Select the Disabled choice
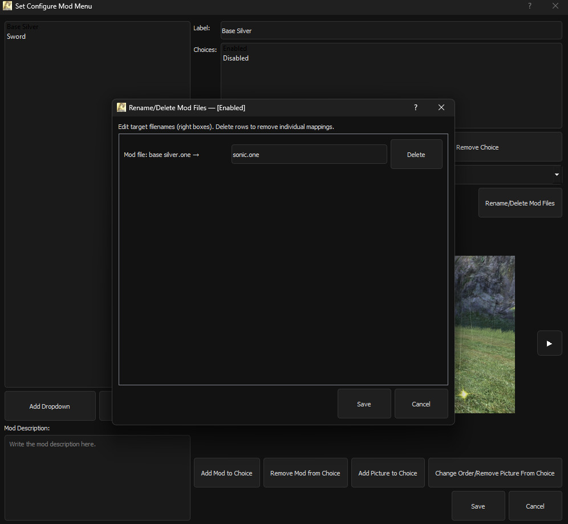Viewport: 568px width, 524px height. coord(236,58)
